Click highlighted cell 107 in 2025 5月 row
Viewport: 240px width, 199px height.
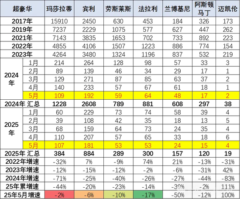(x=59, y=145)
